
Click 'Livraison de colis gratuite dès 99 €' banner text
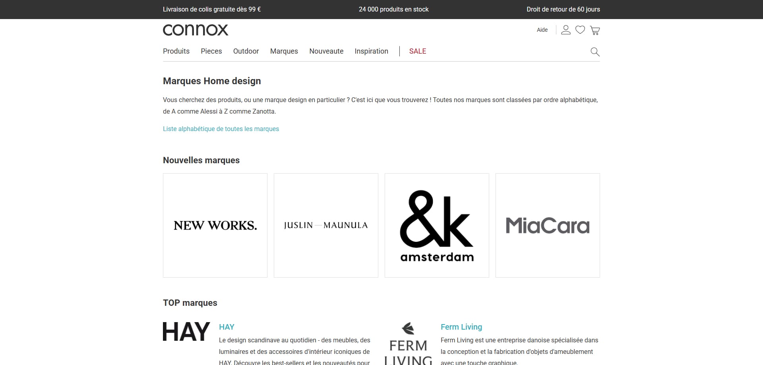click(212, 9)
